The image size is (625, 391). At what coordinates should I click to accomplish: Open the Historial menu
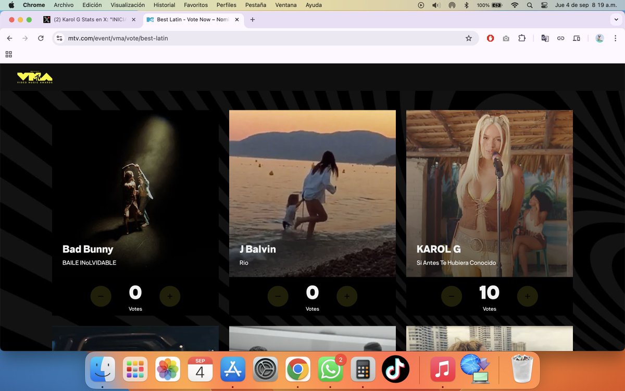(x=164, y=5)
